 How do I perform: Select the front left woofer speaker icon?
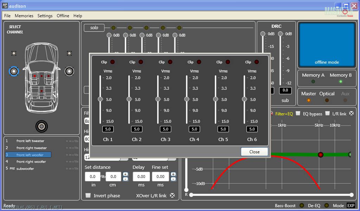14,71
